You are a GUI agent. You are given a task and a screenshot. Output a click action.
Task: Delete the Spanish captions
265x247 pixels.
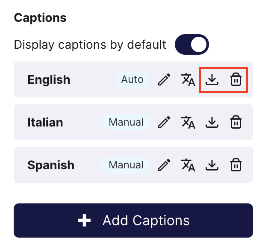pos(236,165)
